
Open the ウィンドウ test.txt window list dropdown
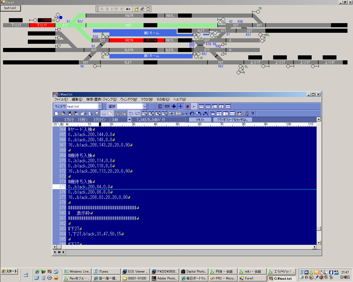[x=100, y=106]
